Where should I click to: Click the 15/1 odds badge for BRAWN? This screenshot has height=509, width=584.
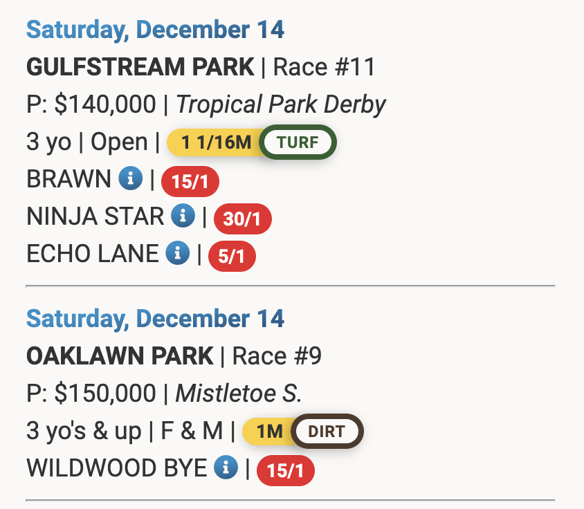point(190,182)
